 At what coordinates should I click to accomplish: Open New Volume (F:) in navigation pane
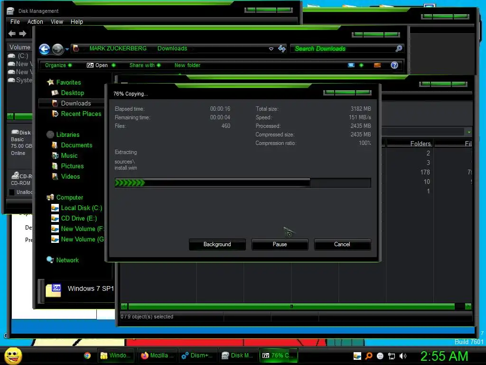pyautogui.click(x=82, y=229)
